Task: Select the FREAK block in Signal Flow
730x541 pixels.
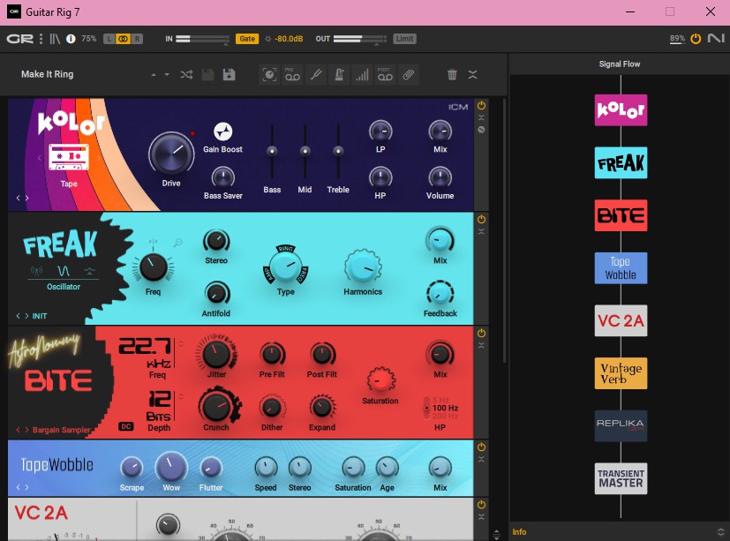Action: [621, 162]
